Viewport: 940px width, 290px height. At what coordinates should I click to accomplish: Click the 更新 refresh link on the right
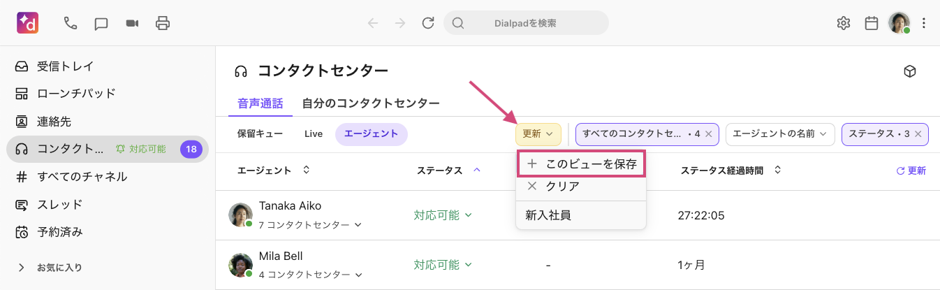tap(911, 171)
